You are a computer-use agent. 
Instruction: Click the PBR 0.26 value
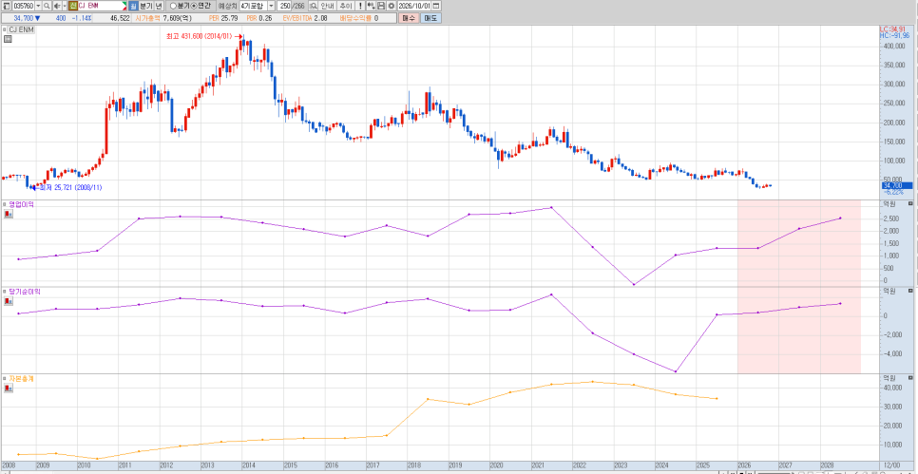(x=267, y=18)
